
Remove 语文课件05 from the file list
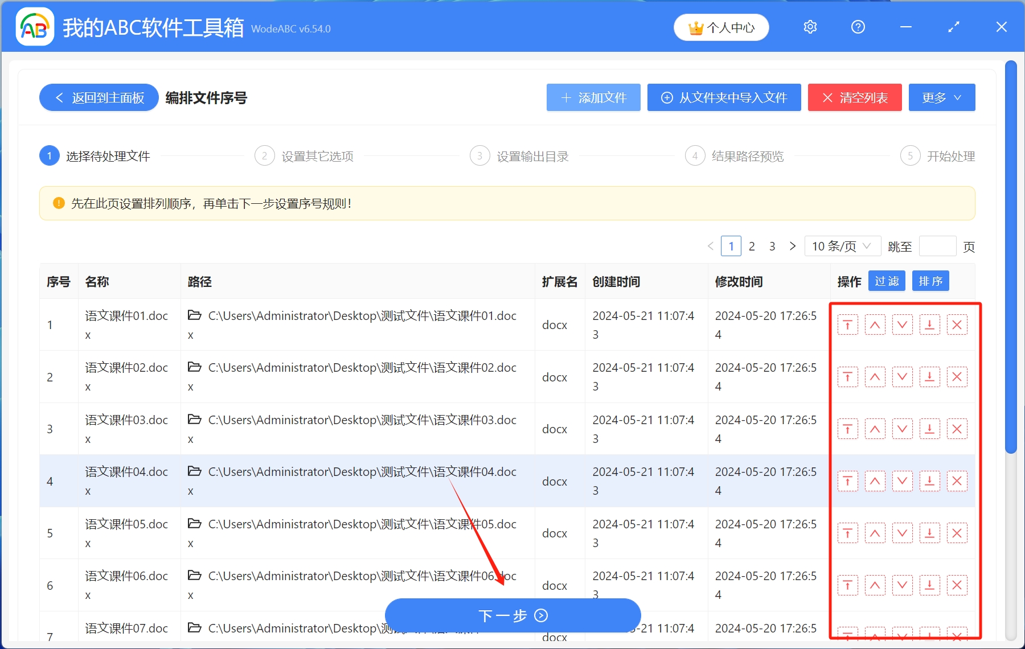957,533
